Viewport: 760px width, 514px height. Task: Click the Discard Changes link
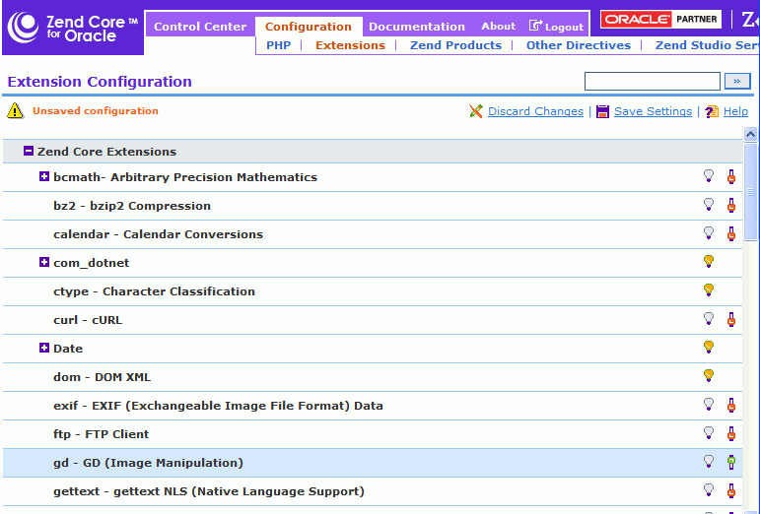point(535,111)
